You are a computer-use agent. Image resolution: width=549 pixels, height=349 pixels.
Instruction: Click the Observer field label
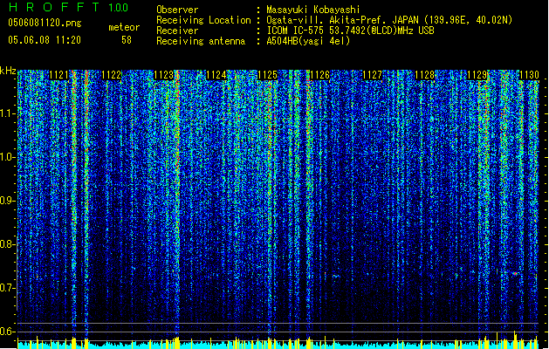pyautogui.click(x=177, y=10)
